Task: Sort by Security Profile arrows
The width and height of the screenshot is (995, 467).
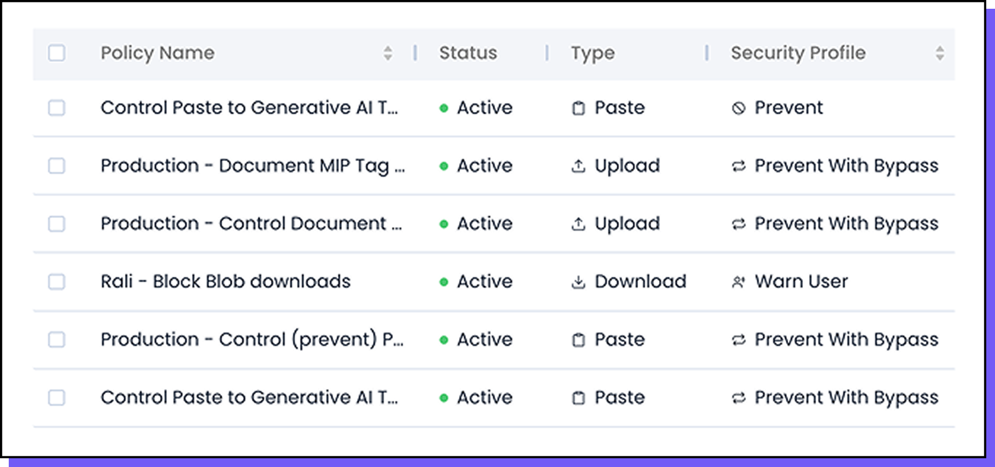Action: point(940,53)
